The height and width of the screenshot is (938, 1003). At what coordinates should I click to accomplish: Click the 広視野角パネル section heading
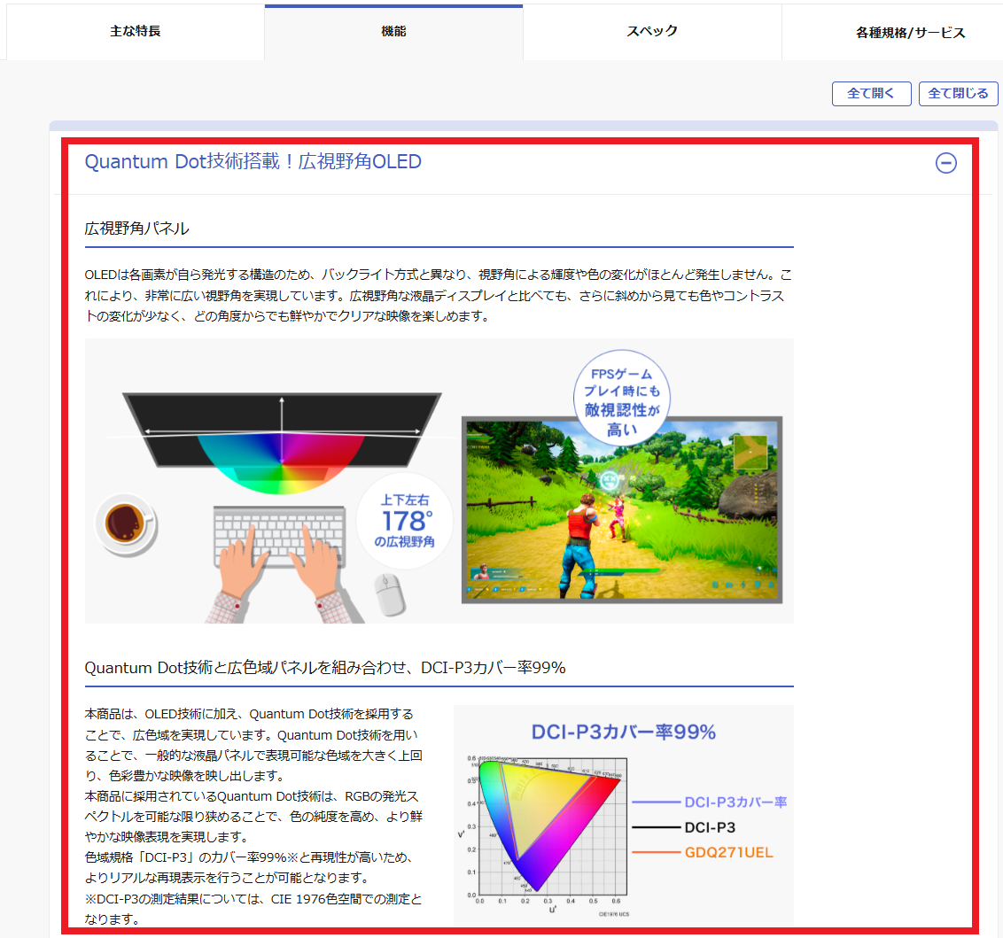click(137, 229)
